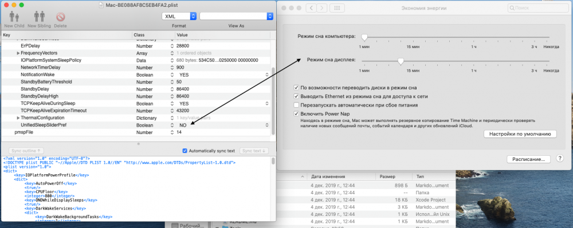Click the New Child toolbar icon
The image size is (573, 228).
[14, 17]
